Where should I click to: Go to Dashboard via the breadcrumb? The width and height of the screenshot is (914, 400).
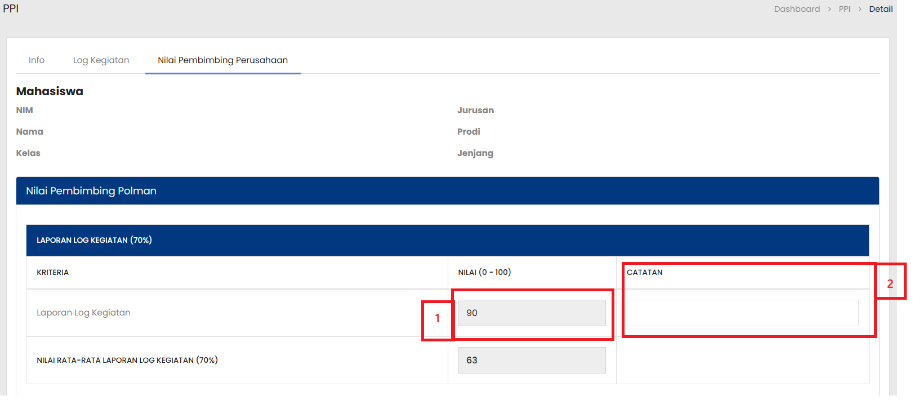[x=796, y=9]
